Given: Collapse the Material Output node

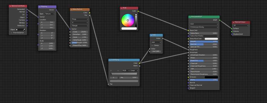Looking at the screenshot, I should 233,22.
